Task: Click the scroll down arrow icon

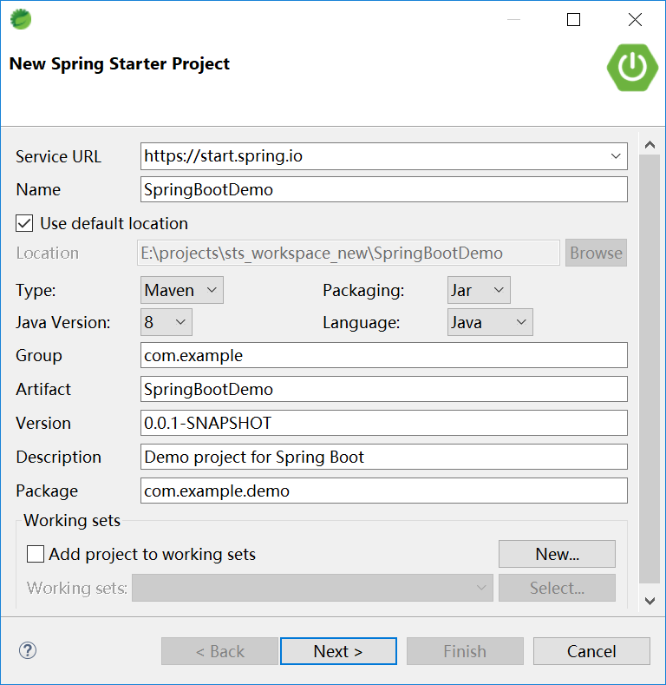Action: (650, 601)
